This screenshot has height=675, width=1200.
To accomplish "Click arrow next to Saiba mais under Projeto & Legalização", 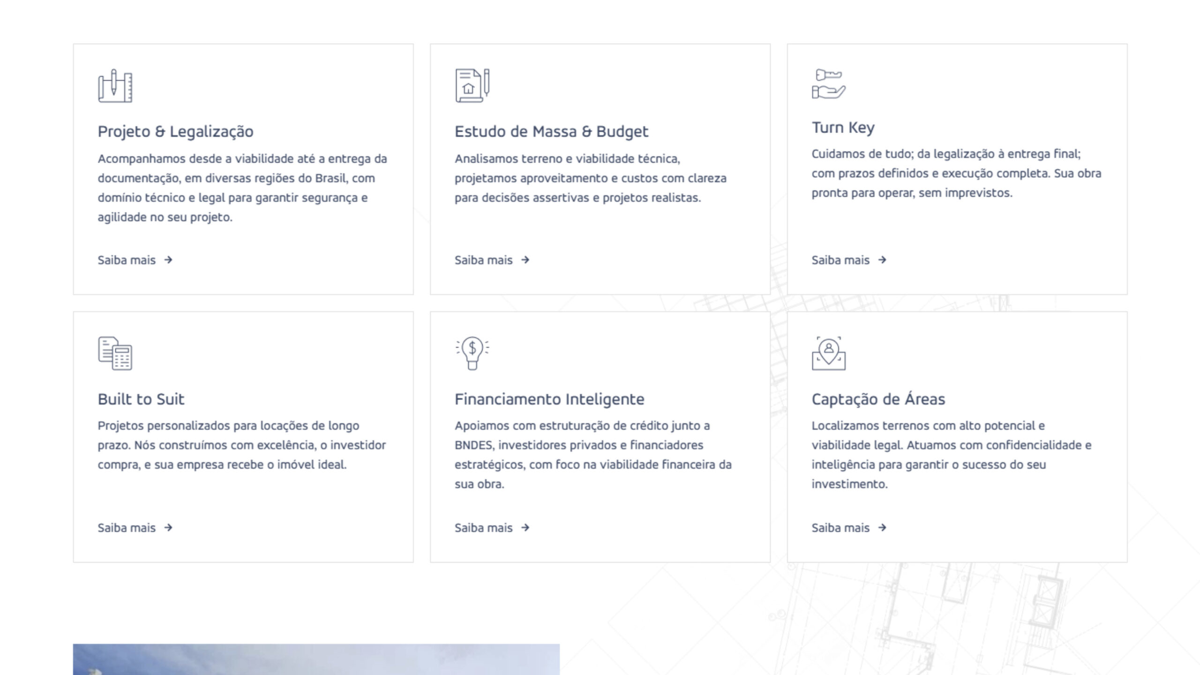I will [168, 260].
